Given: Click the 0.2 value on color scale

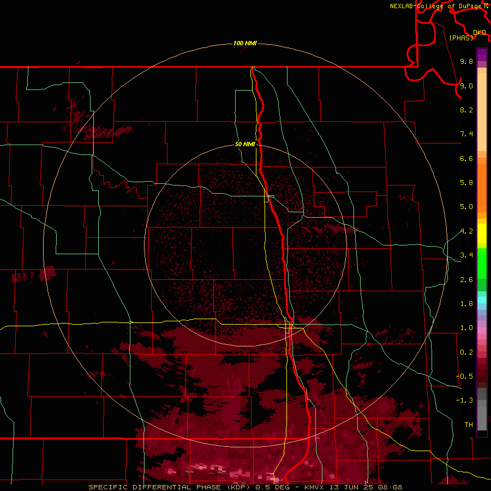Looking at the screenshot, I should [x=466, y=352].
